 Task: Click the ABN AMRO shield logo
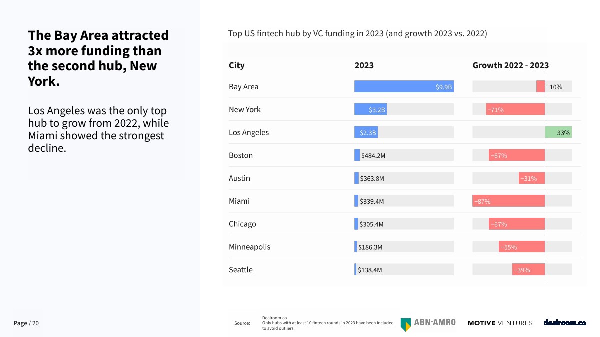click(x=405, y=324)
